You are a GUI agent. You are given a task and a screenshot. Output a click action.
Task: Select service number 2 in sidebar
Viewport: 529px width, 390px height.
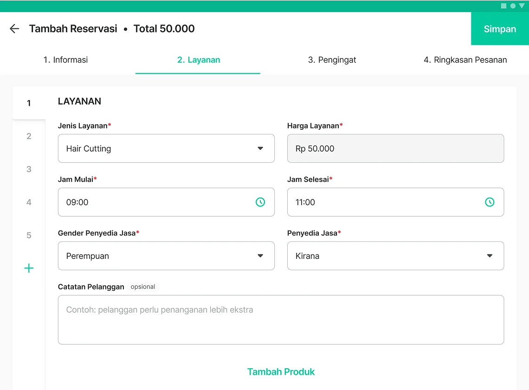point(29,136)
